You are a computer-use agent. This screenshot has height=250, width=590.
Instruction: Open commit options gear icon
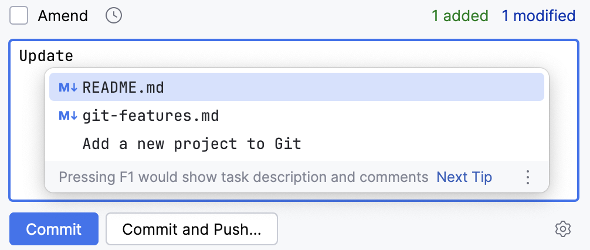562,229
